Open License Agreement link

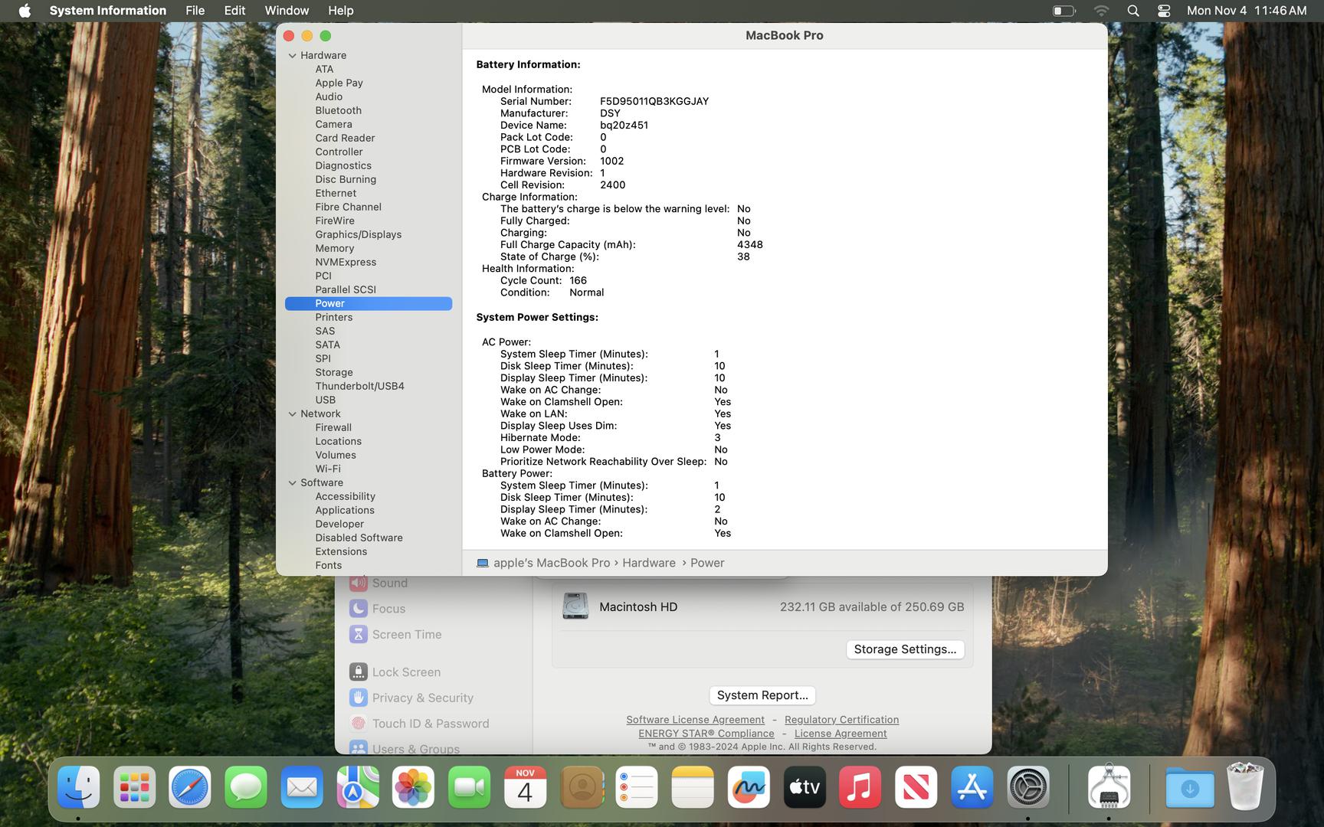(841, 734)
